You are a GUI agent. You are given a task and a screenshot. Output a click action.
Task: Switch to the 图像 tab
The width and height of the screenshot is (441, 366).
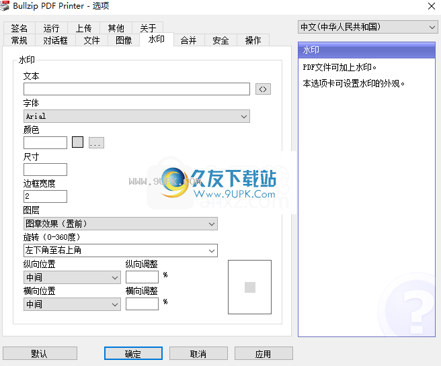pyautogui.click(x=124, y=40)
